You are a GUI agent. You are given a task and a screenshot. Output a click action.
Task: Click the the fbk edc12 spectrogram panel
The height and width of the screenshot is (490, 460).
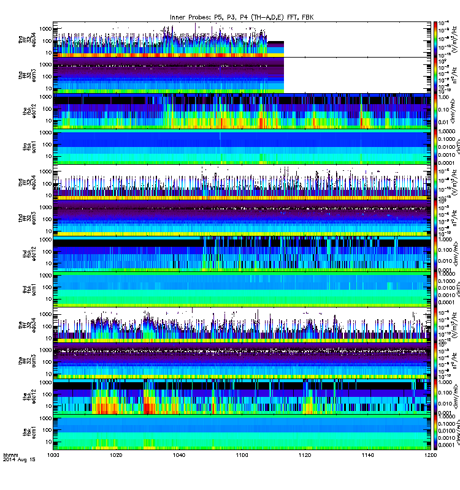(x=242, y=396)
